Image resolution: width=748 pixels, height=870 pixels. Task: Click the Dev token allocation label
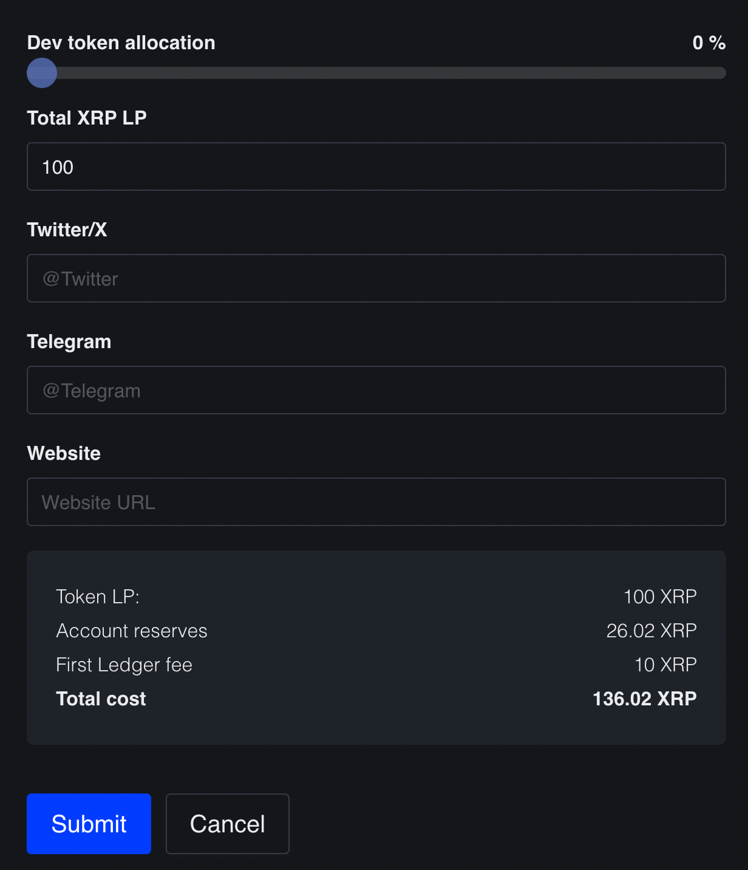tap(121, 43)
